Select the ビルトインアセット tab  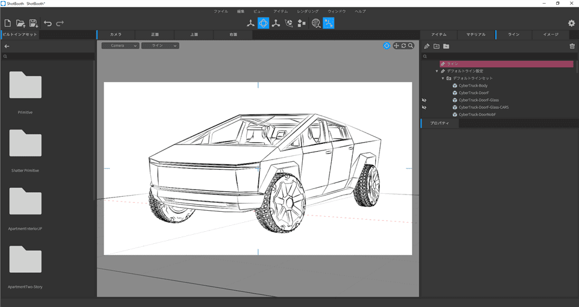[x=19, y=35]
